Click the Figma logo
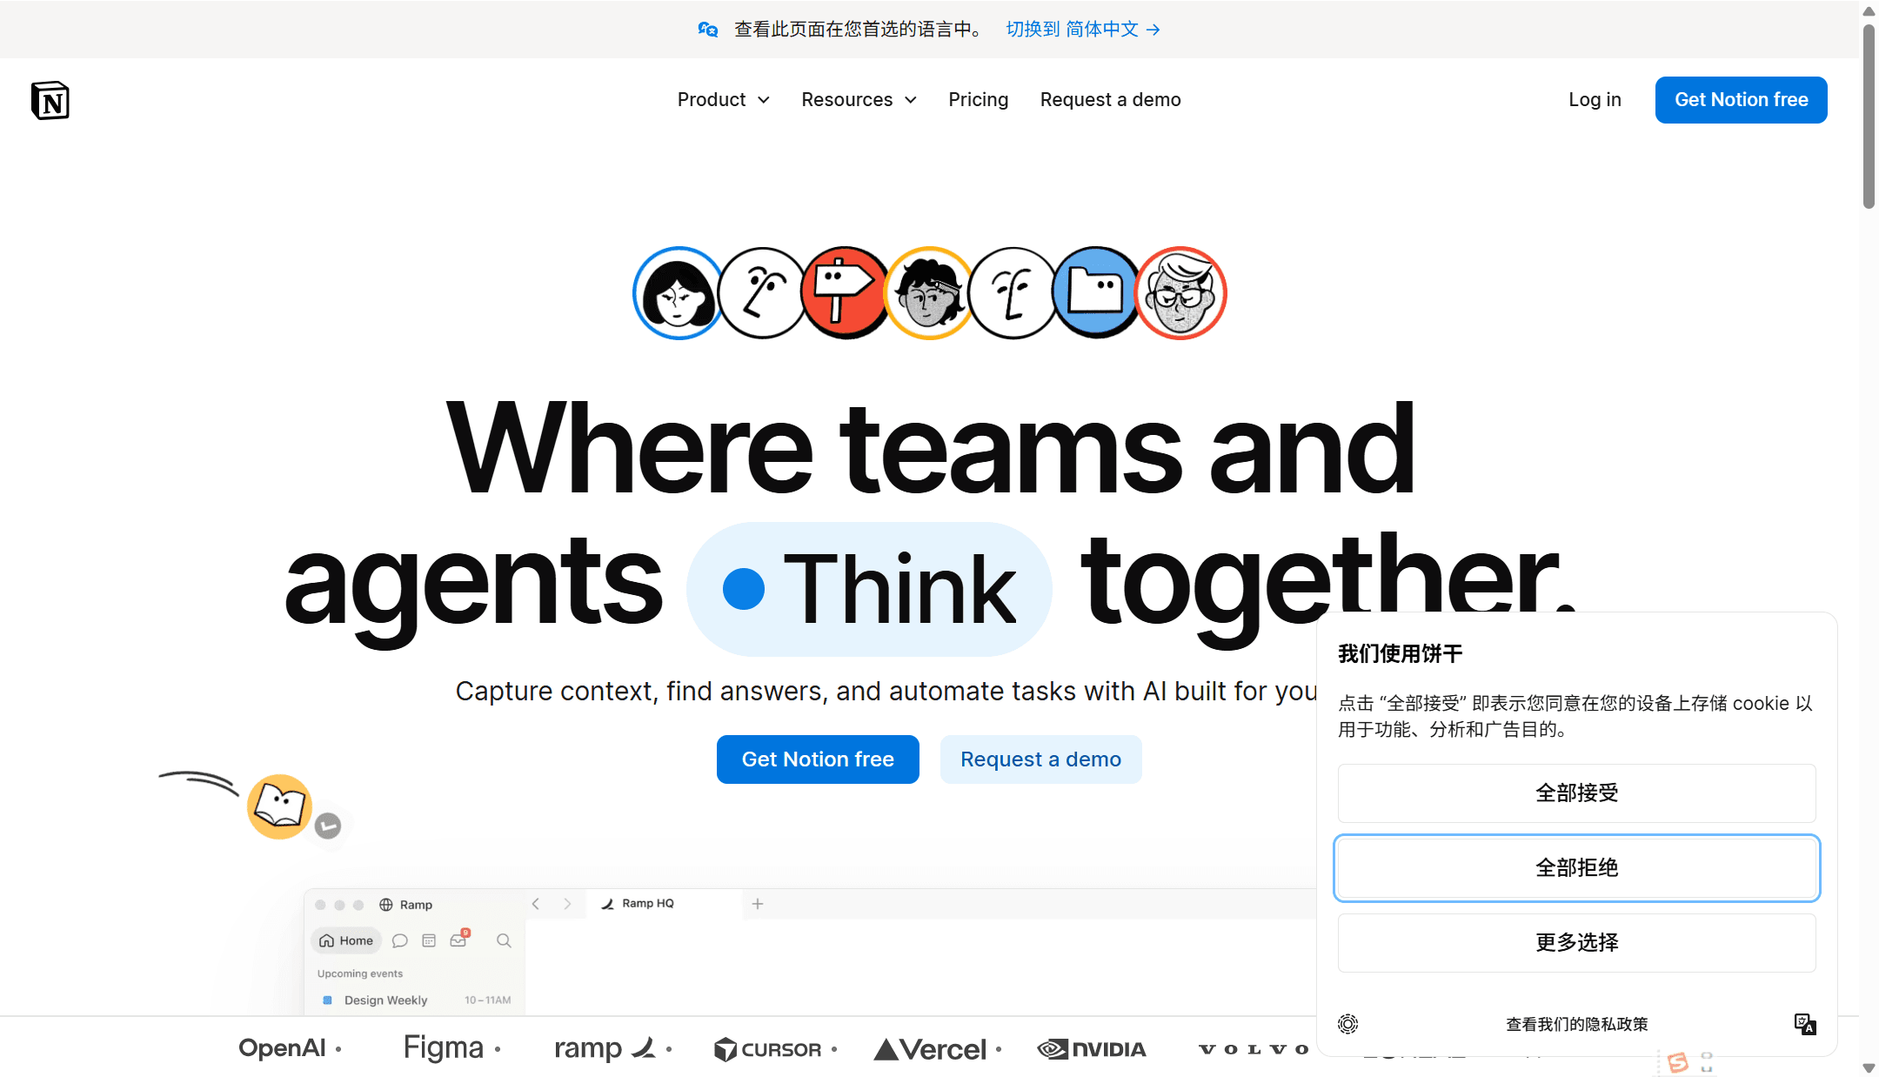 [443, 1048]
